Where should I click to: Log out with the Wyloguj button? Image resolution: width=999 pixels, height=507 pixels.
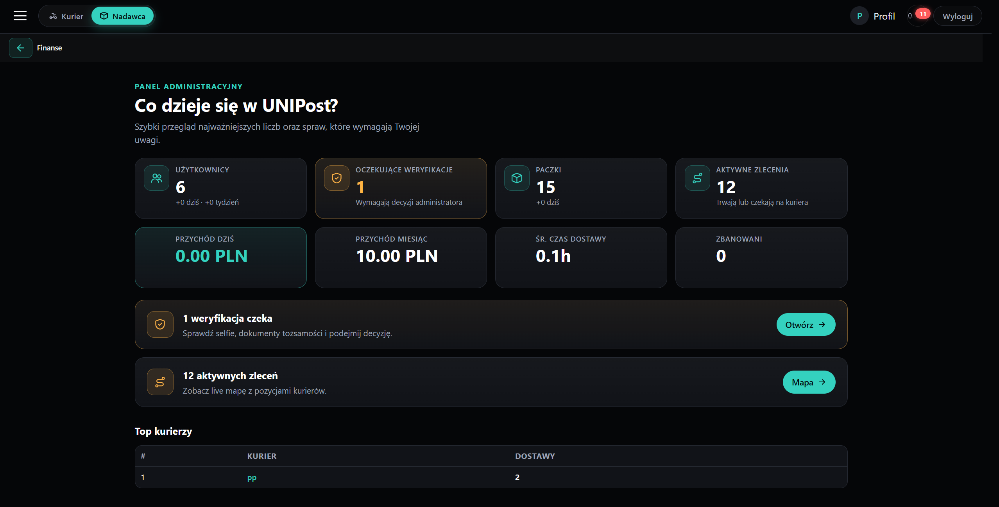(x=958, y=16)
